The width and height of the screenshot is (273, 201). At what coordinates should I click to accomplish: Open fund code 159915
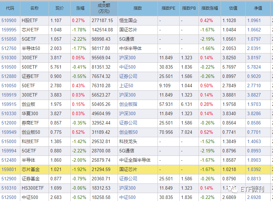click(9, 104)
